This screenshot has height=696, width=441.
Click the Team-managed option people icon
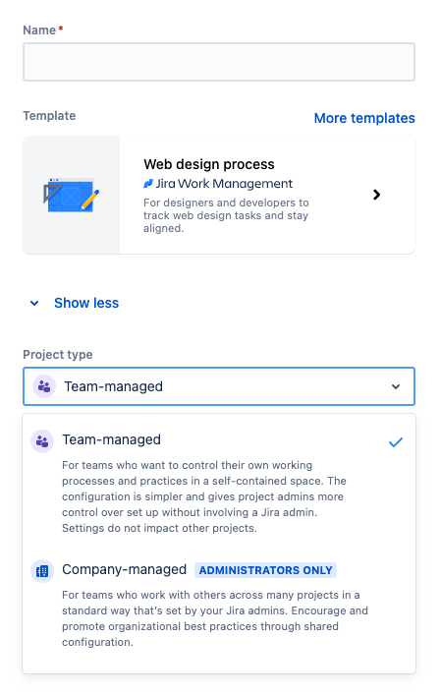[42, 441]
